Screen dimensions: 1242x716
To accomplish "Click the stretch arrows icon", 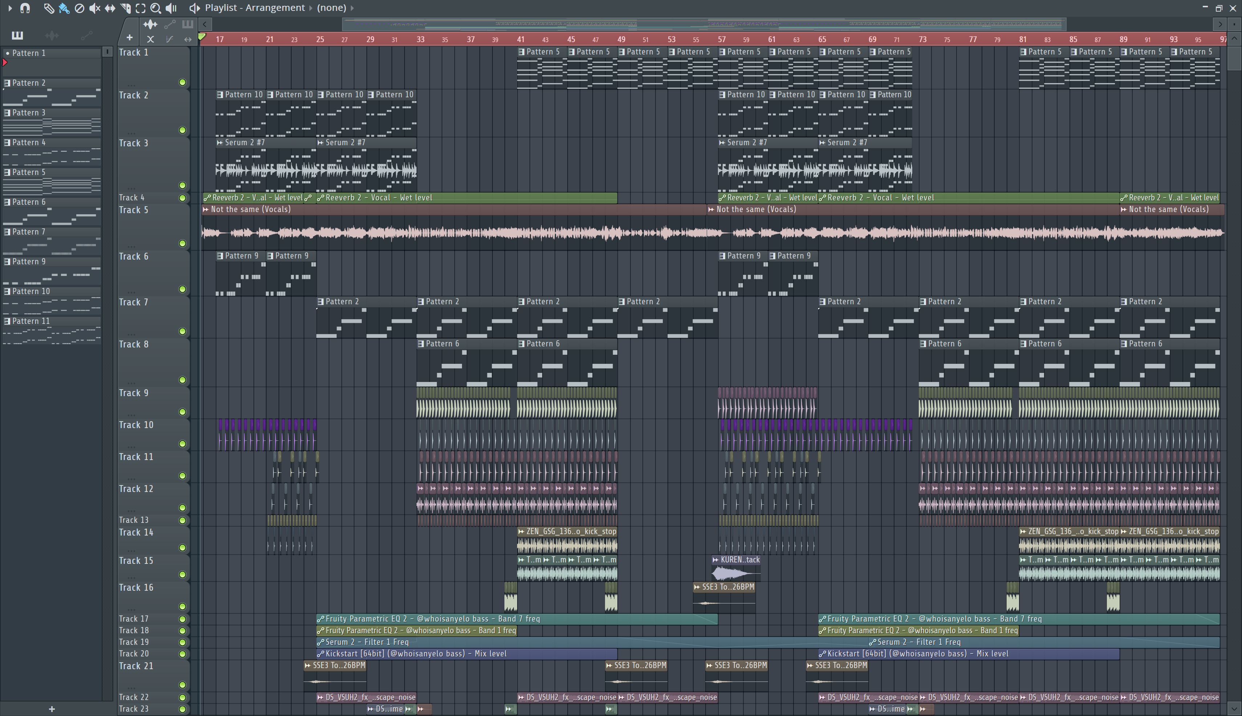I will point(187,39).
